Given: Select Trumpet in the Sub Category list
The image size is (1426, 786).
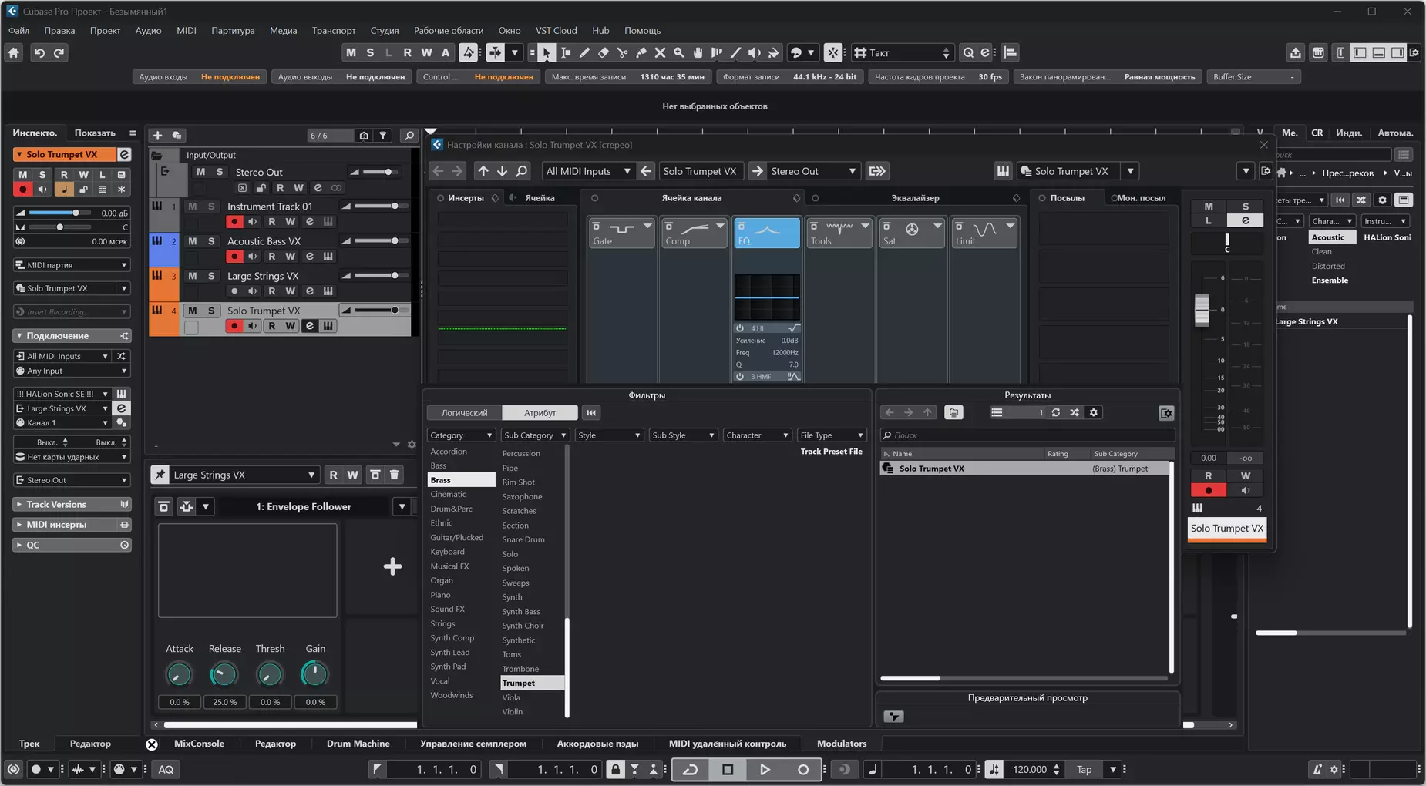Looking at the screenshot, I should coord(532,684).
